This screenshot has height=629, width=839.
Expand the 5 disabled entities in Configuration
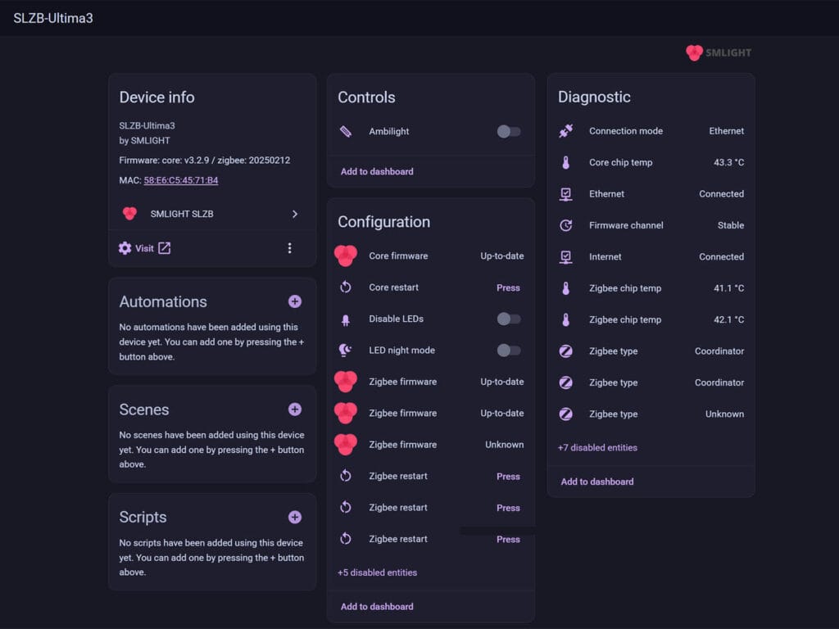376,572
